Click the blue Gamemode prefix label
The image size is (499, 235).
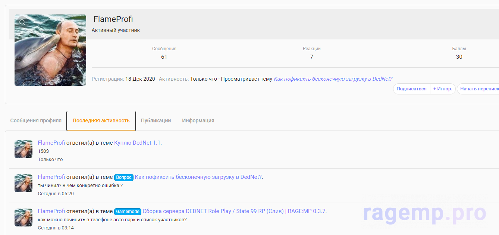(x=128, y=212)
